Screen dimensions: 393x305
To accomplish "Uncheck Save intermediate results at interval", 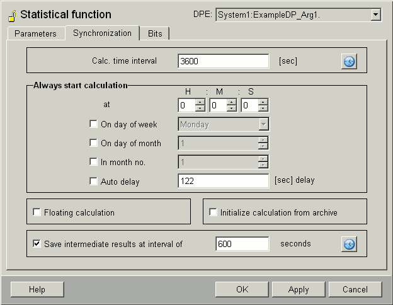I will point(37,244).
